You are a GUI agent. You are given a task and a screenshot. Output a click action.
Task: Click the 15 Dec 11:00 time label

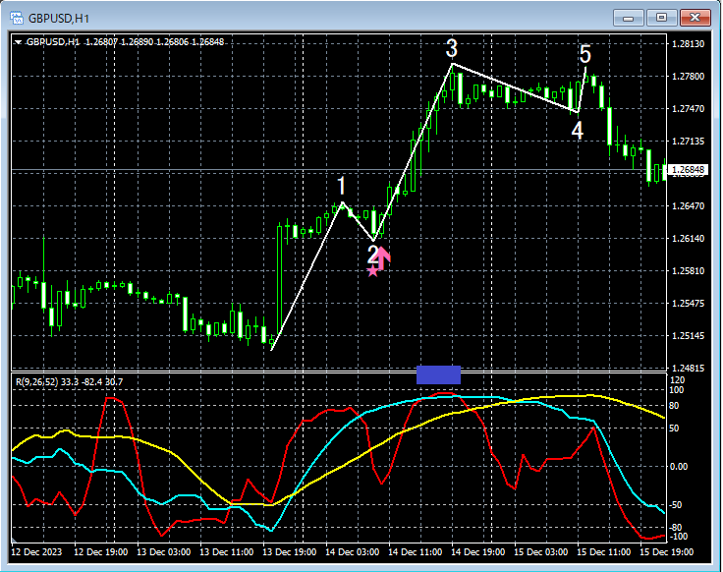(x=603, y=552)
